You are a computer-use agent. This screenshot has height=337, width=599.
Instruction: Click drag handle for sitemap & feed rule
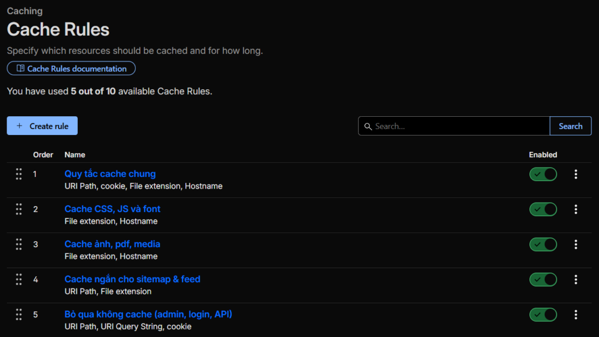pos(19,279)
